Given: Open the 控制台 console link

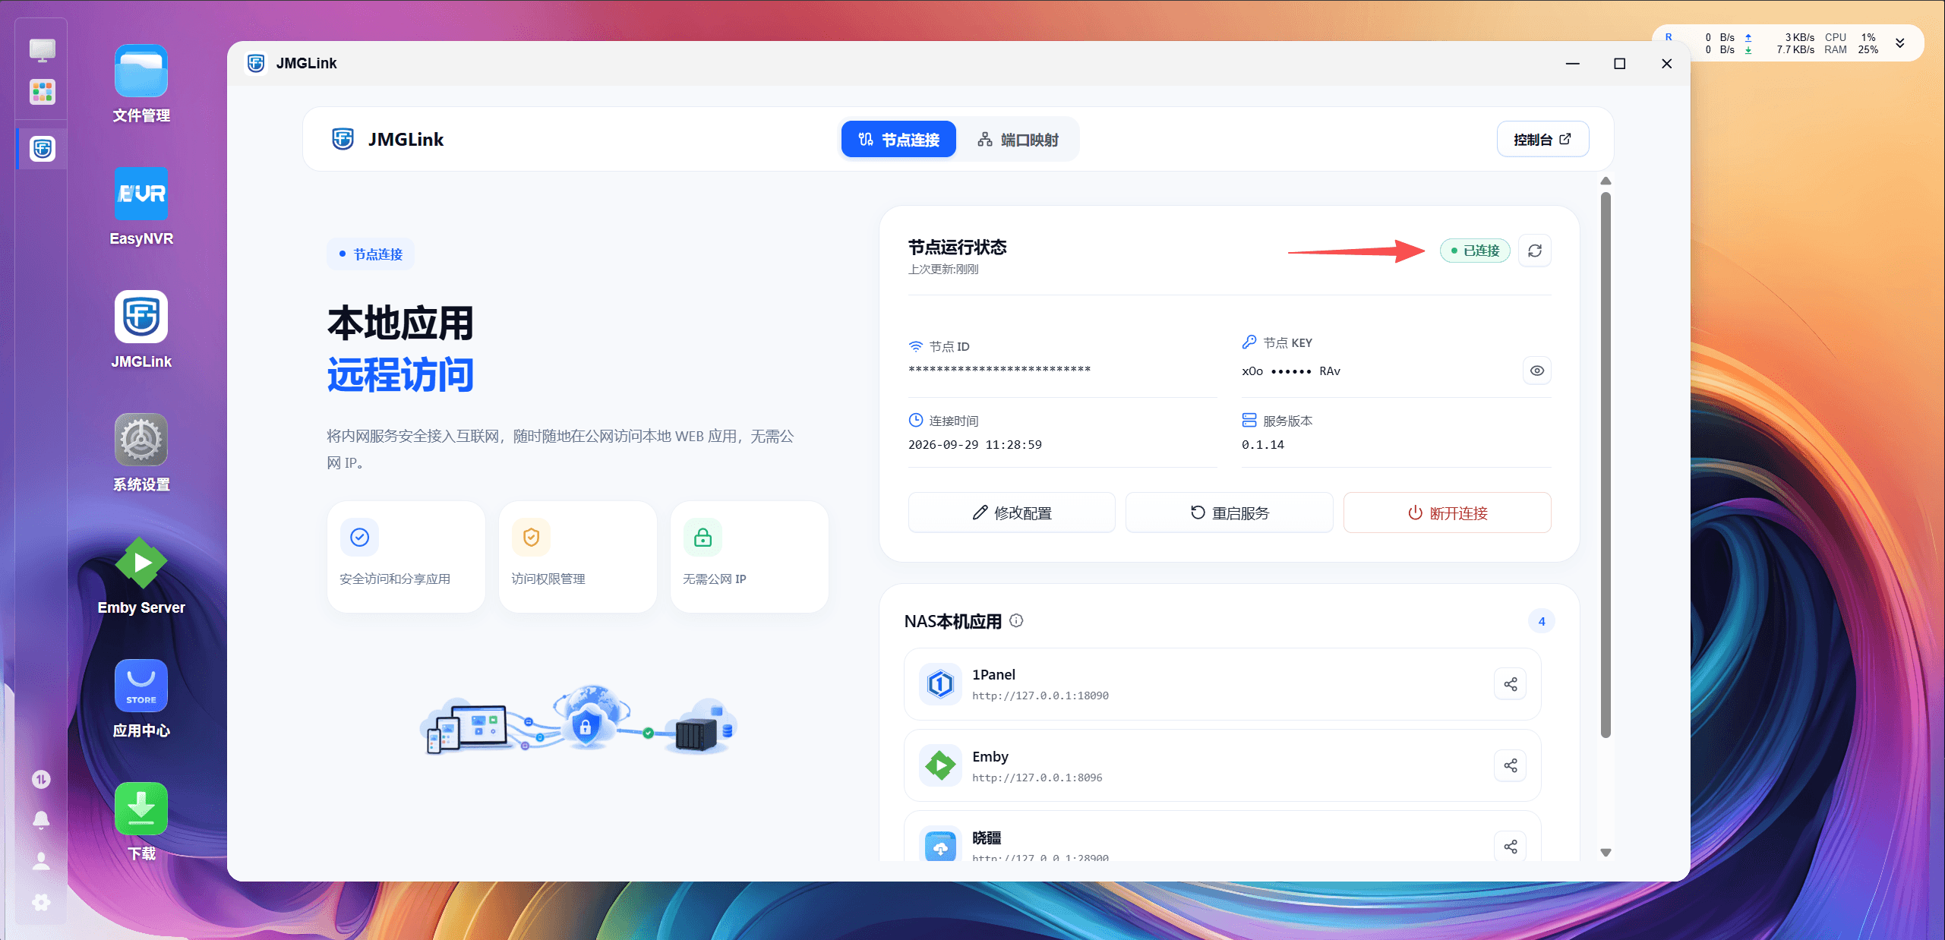Looking at the screenshot, I should tap(1542, 140).
